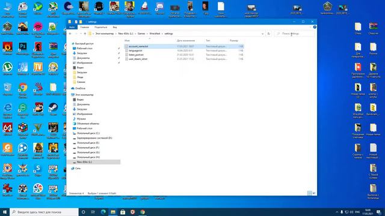The image size is (385, 216).
Task: Open Explorer help question mark
Action: point(315,27)
